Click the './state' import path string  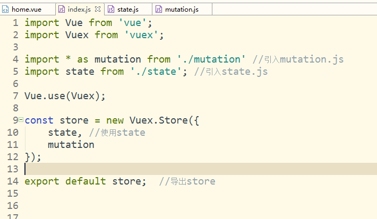158,72
